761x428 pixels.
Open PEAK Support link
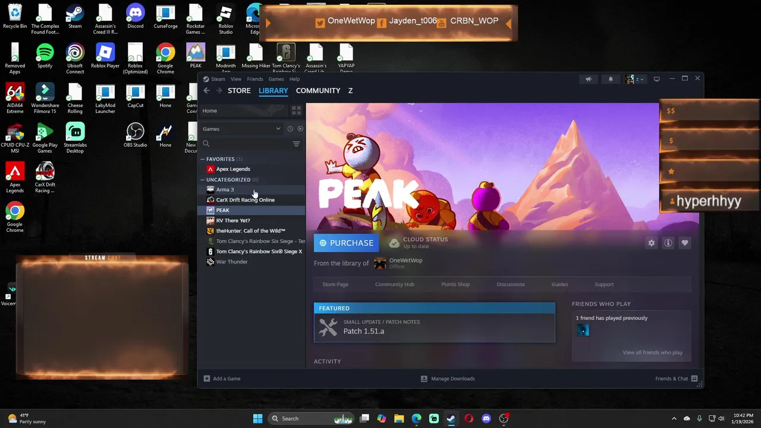pyautogui.click(x=604, y=284)
